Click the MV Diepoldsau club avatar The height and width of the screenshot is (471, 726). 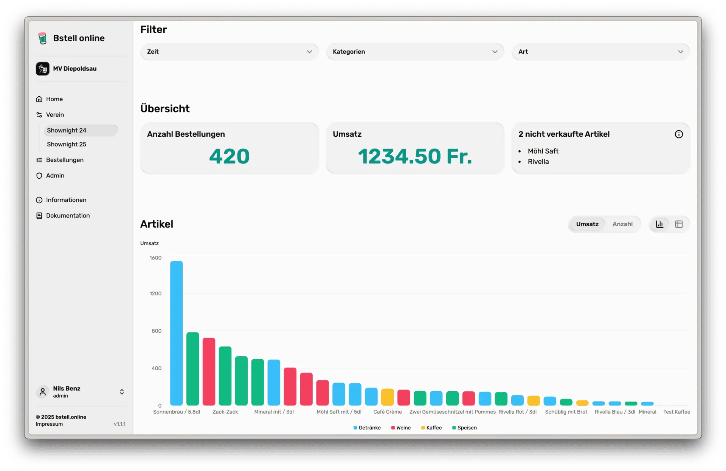(x=43, y=69)
